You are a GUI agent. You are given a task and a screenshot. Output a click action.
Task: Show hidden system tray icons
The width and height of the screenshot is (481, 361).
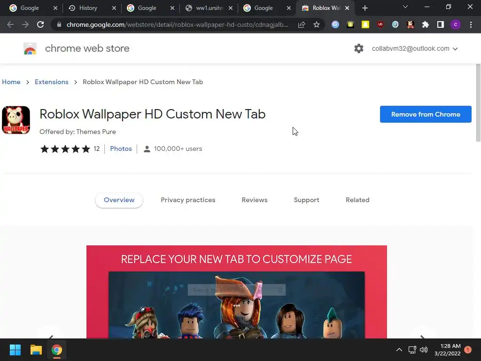click(x=399, y=350)
